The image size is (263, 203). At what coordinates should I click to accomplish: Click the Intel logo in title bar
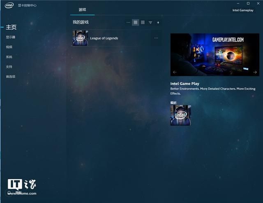coord(9,5)
